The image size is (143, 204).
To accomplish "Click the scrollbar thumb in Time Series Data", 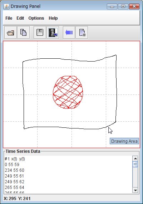I will [x=135, y=164].
